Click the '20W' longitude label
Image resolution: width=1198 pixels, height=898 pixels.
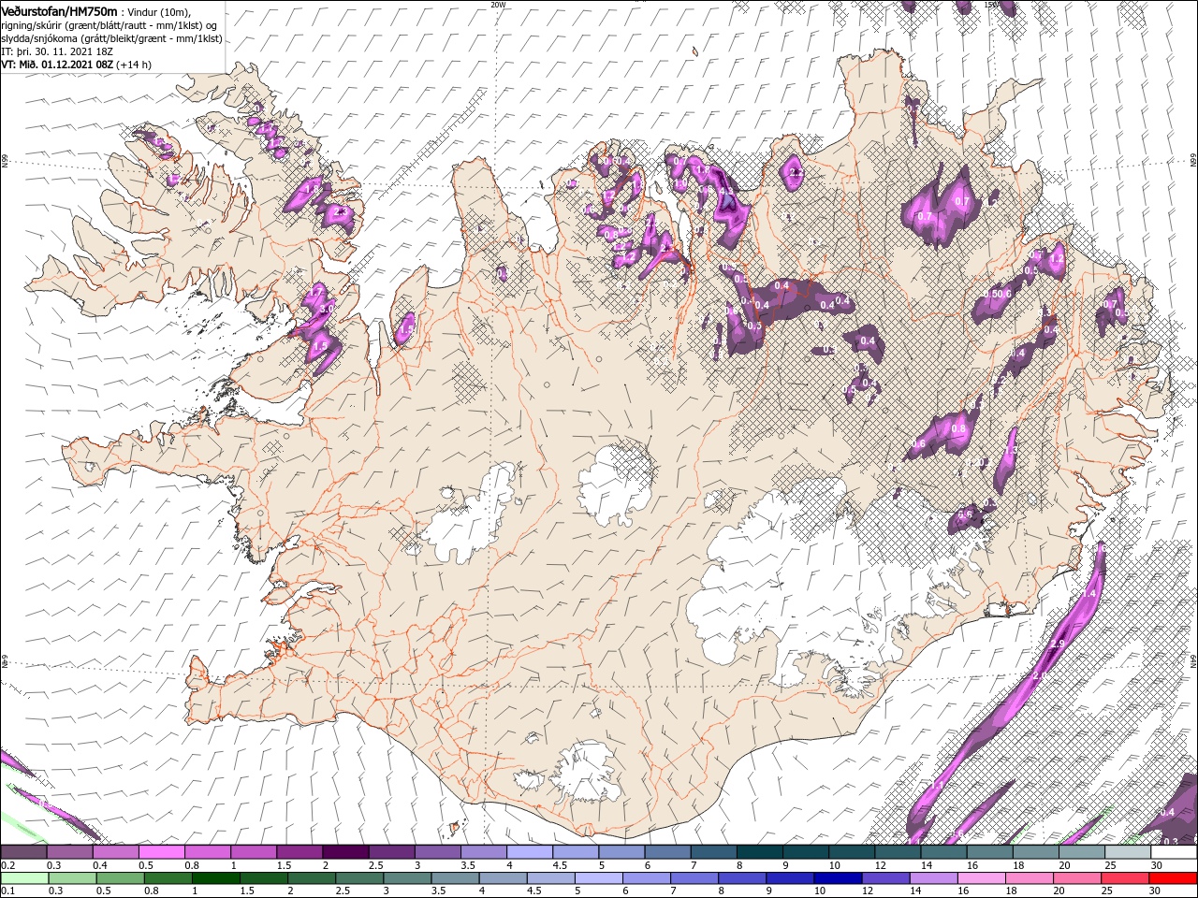(x=498, y=4)
